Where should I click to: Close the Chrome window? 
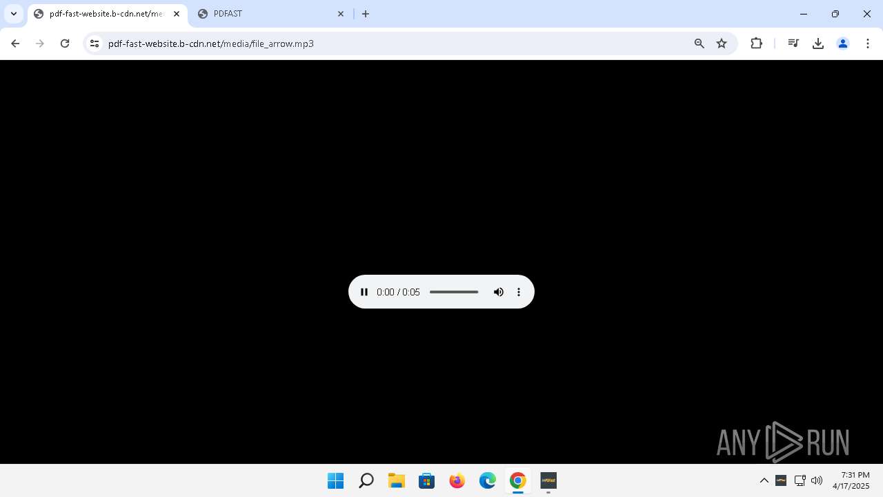point(867,14)
